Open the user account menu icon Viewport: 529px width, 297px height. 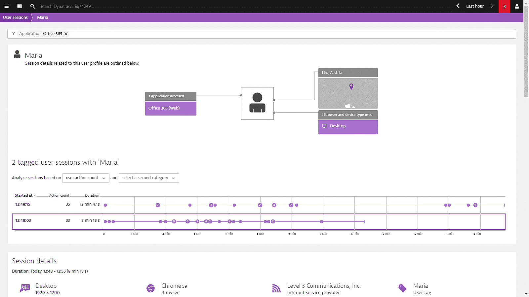point(517,6)
